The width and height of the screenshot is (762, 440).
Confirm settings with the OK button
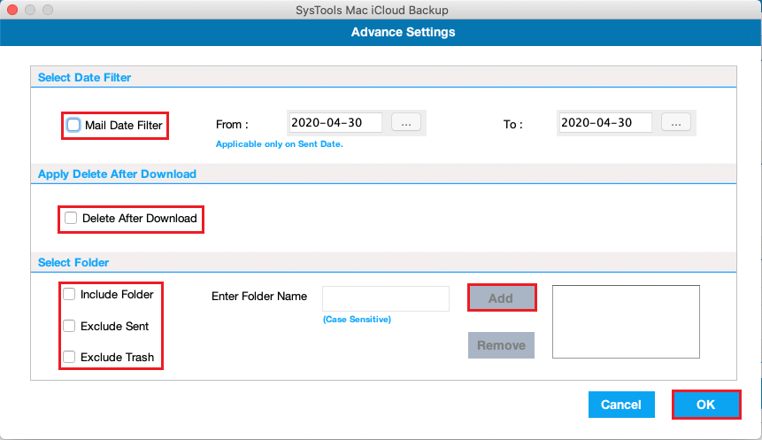tap(705, 405)
